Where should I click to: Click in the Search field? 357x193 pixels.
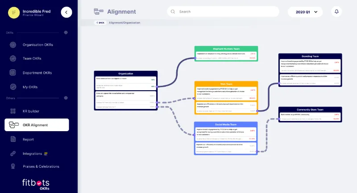click(223, 12)
